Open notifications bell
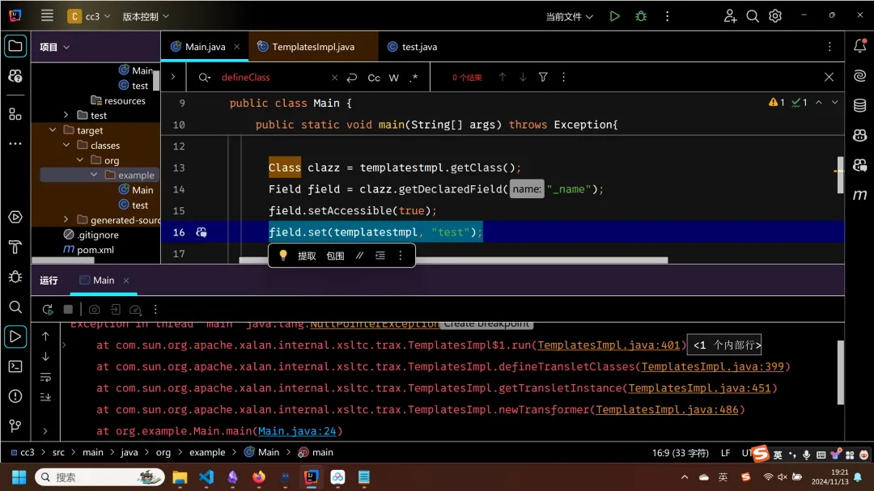 coord(859,45)
